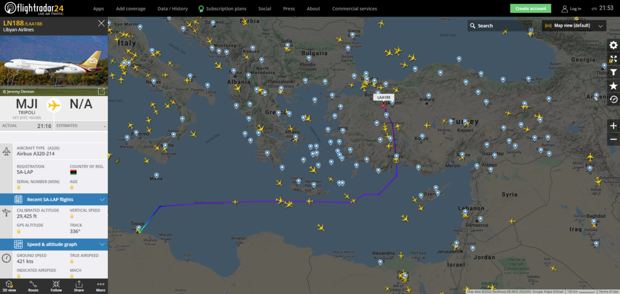Click the Search field
The height and width of the screenshot is (294, 620).
click(x=499, y=25)
